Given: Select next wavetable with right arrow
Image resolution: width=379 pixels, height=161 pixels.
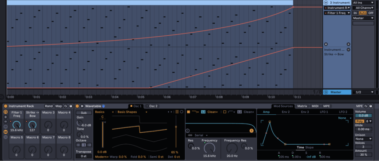Looking at the screenshot, I should (x=172, y=112).
